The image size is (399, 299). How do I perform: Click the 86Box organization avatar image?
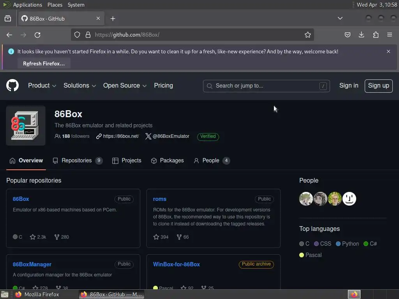coord(26,126)
